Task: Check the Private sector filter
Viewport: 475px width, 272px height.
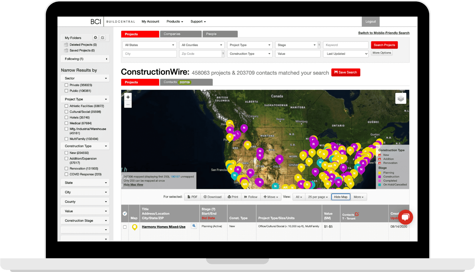Action: [x=66, y=85]
